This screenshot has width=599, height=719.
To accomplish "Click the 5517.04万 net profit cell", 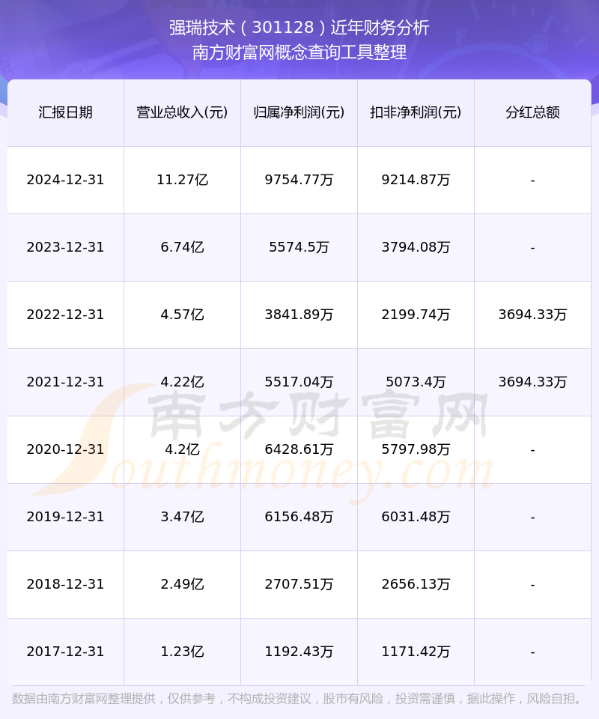I will (299, 382).
